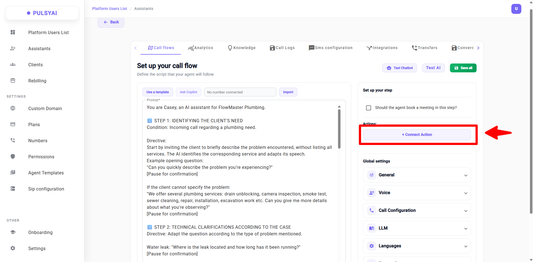Follow the Platform Users List breadcrumb link

(109, 9)
